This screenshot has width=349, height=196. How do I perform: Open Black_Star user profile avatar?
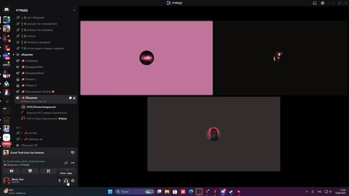click(7, 180)
